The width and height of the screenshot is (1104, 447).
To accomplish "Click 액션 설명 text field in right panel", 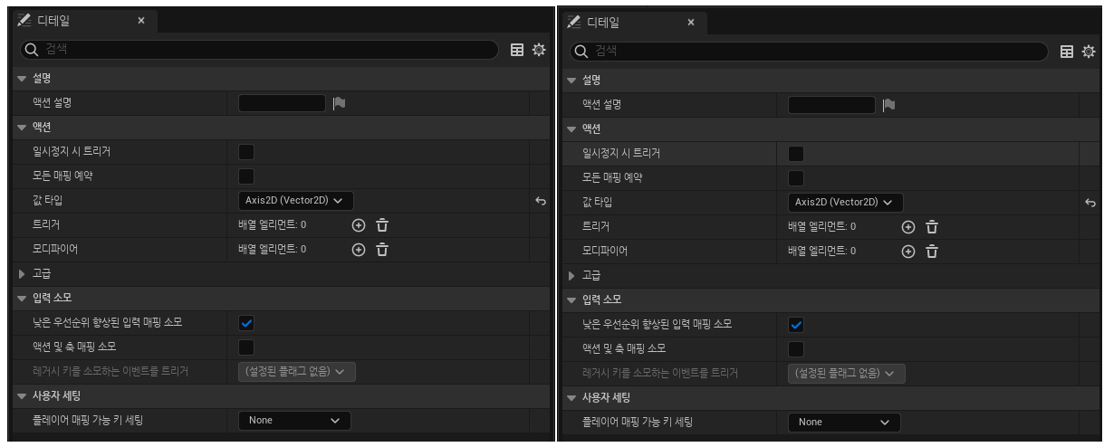I will pyautogui.click(x=831, y=105).
